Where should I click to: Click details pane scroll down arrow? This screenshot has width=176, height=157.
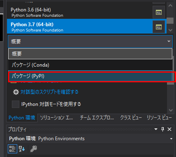coord(171,110)
